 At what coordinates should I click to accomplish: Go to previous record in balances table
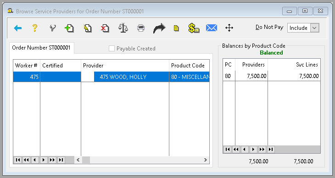click(x=245, y=150)
